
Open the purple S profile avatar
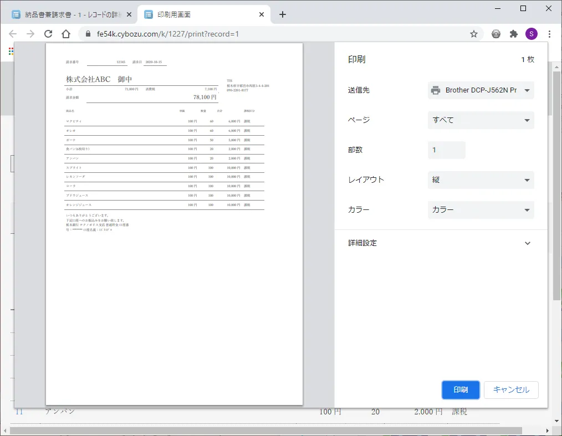coord(532,34)
